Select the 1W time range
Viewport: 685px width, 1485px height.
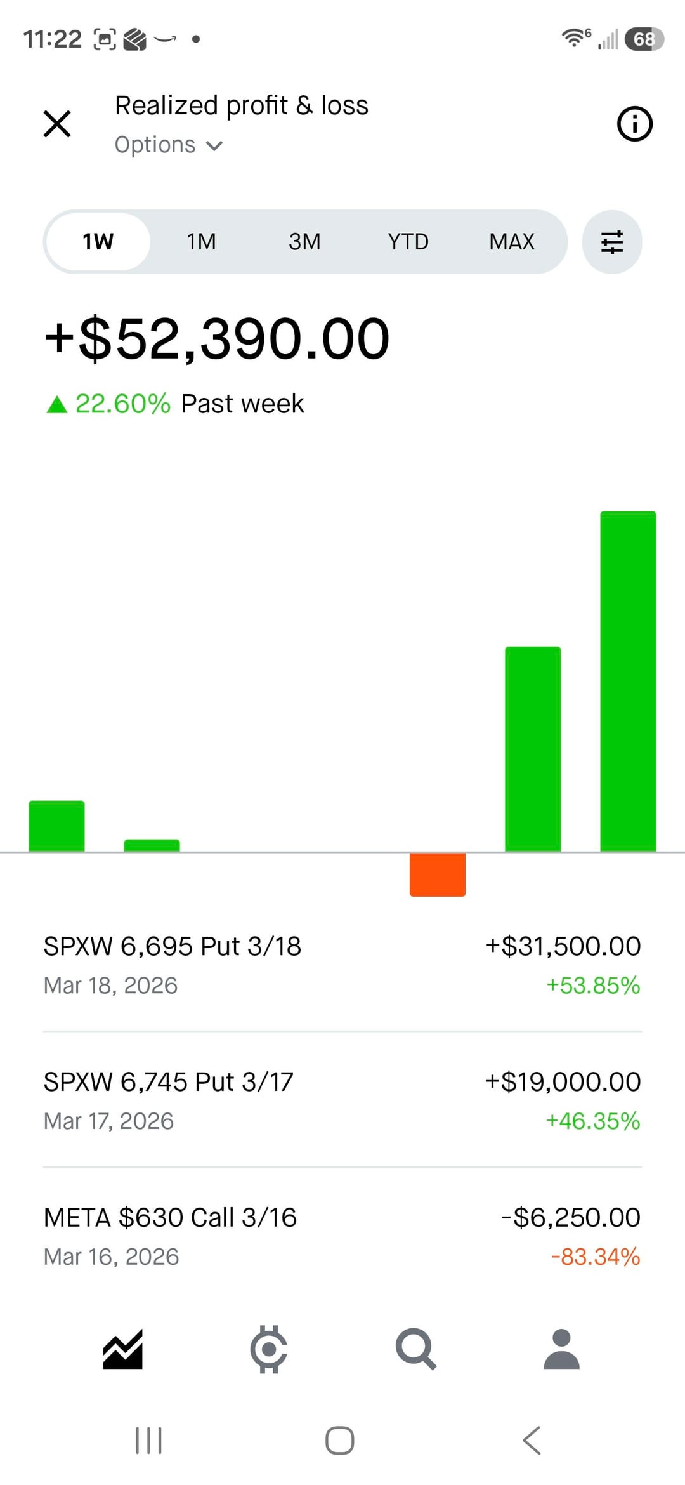(98, 242)
